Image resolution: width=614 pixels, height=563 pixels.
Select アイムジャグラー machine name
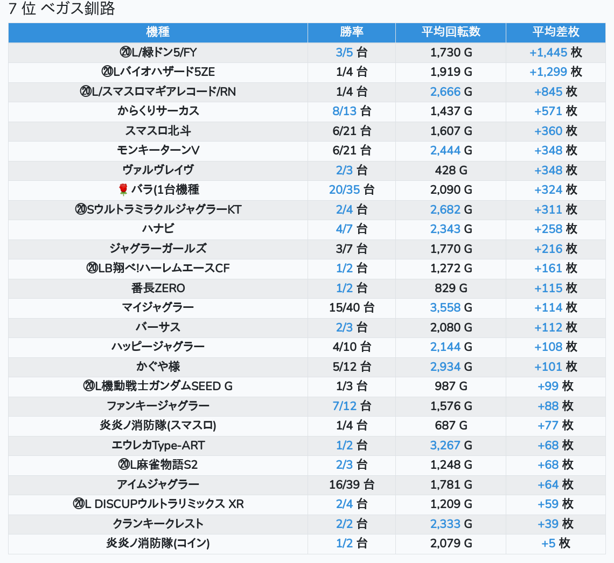tap(158, 485)
